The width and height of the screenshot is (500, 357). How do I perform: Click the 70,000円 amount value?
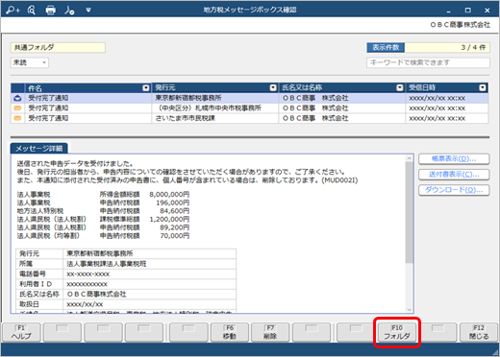click(175, 236)
